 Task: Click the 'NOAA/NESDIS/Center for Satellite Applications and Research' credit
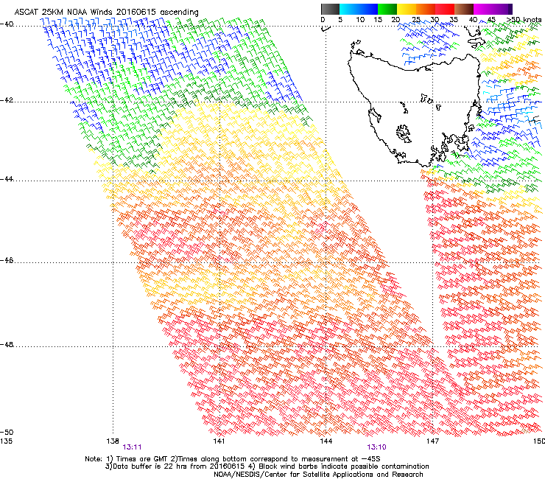click(318, 475)
